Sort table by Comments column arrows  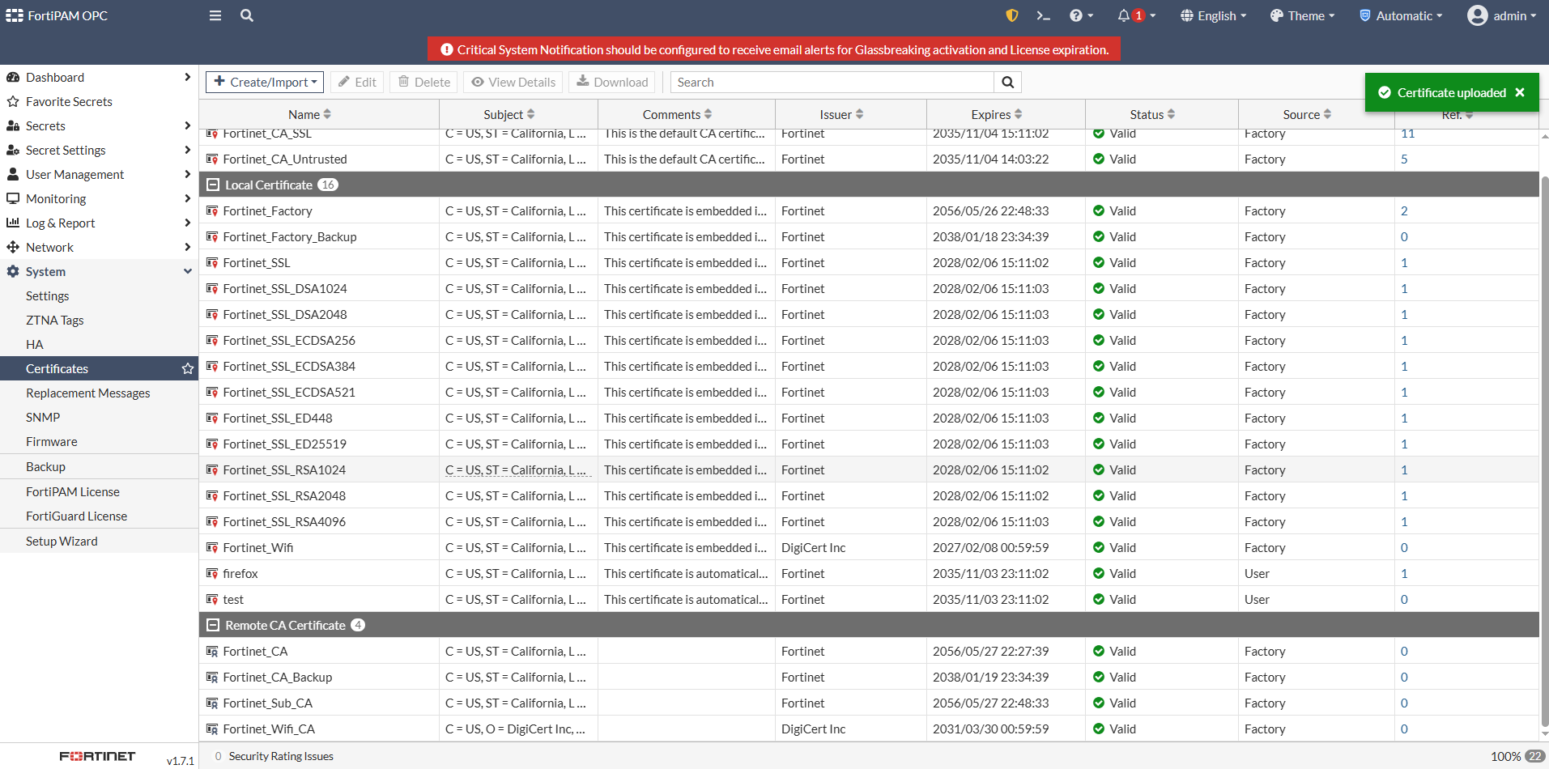pyautogui.click(x=708, y=114)
